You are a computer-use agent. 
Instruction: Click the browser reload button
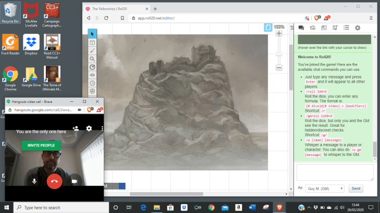(106, 18)
